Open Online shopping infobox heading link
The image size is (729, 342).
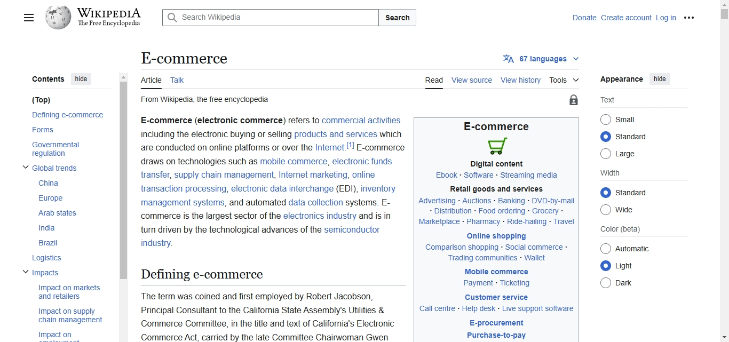[x=496, y=236]
